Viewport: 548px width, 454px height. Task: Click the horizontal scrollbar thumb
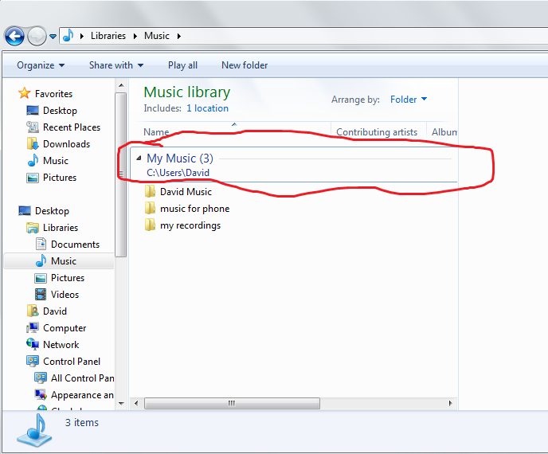coord(232,403)
